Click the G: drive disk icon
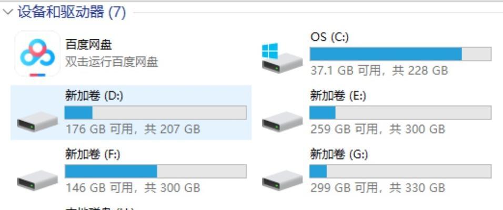The width and height of the screenshot is (503, 210). [282, 180]
